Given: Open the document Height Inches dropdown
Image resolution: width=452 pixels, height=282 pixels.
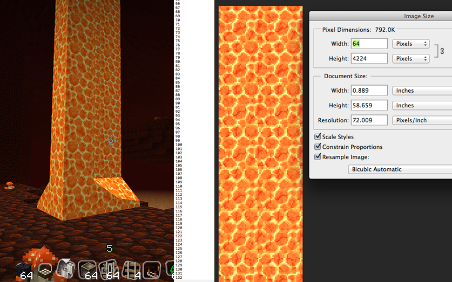Looking at the screenshot, I should [422, 105].
